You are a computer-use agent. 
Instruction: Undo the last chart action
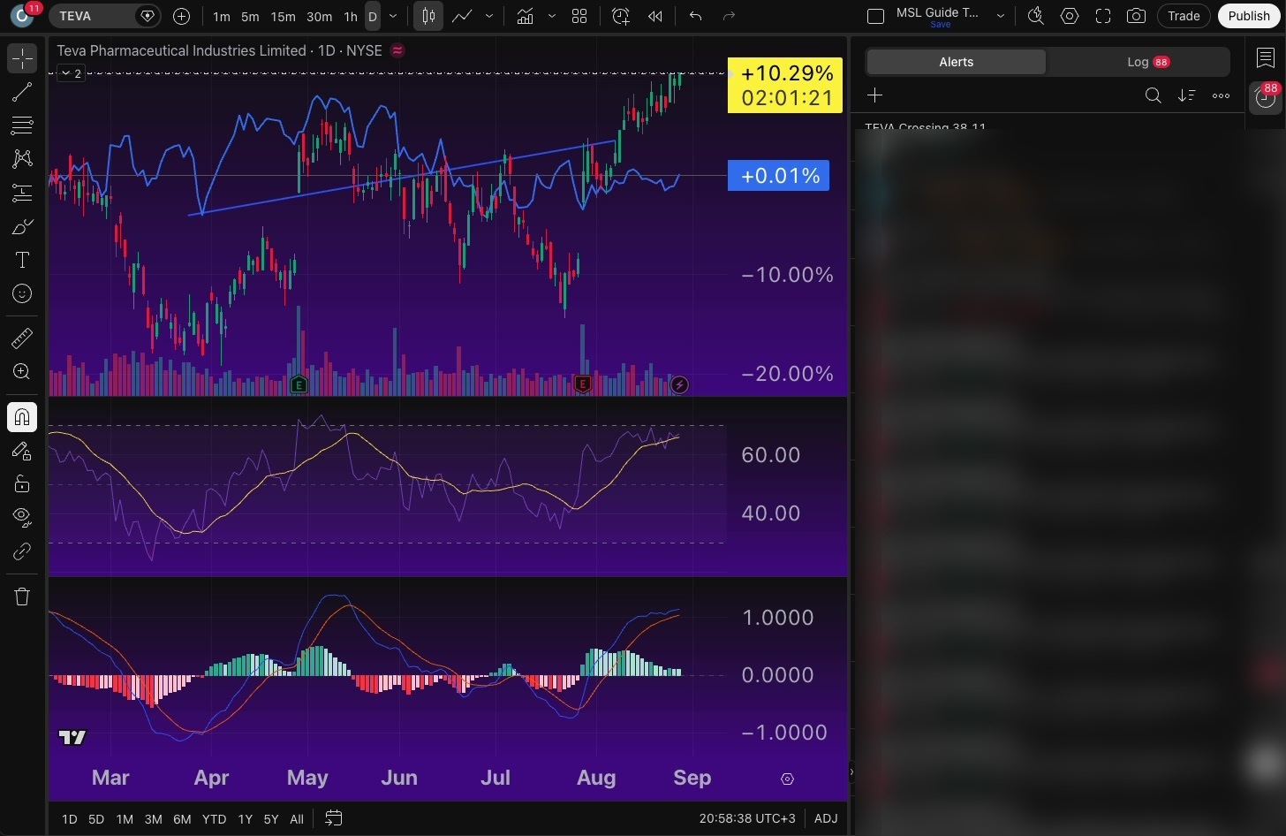[x=696, y=16]
